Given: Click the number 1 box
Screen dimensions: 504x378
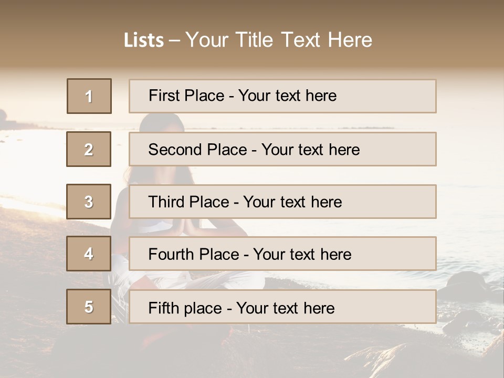Looking at the screenshot, I should tap(89, 96).
